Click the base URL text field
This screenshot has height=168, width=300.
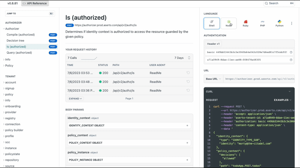point(259,79)
